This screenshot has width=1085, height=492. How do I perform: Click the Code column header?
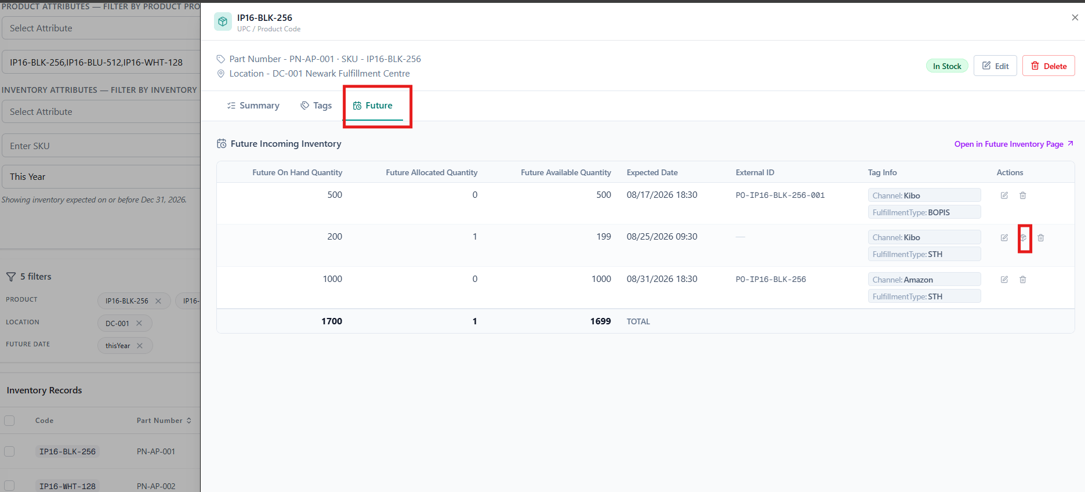tap(44, 421)
